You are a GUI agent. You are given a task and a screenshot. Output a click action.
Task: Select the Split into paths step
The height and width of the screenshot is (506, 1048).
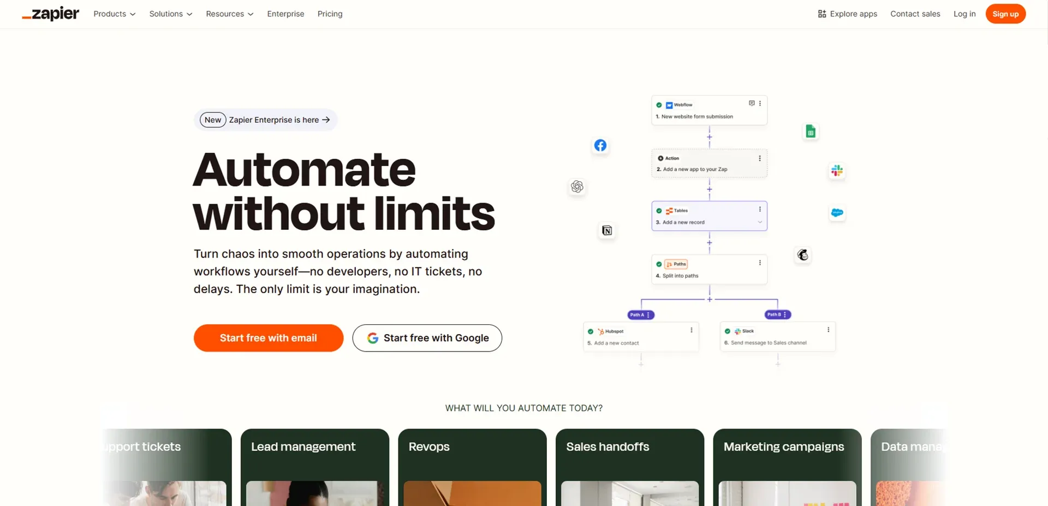click(x=710, y=270)
